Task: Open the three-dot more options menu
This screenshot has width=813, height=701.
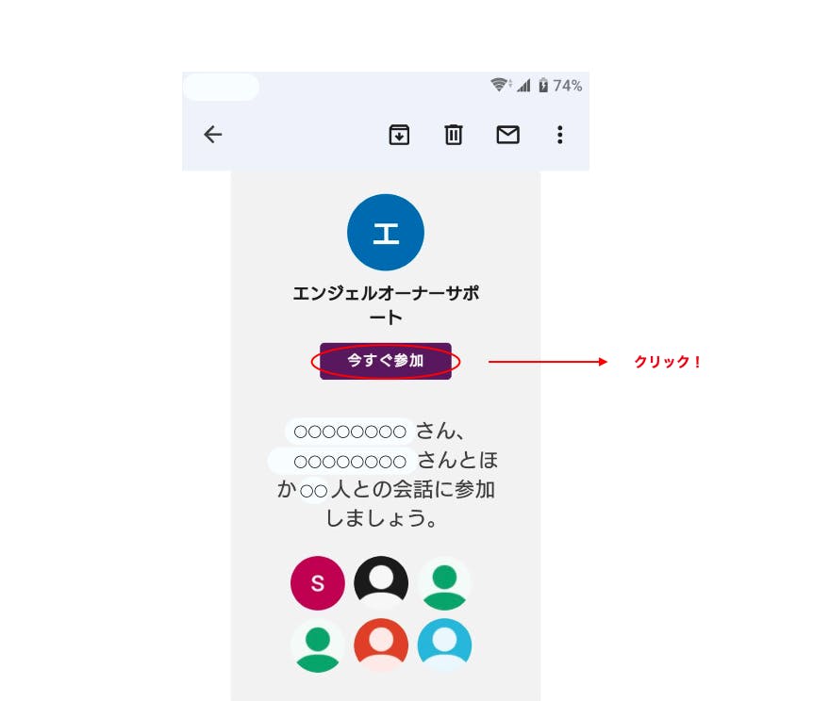Action: point(559,135)
